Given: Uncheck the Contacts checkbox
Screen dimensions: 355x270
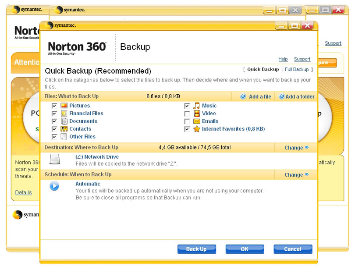Looking at the screenshot, I should pyautogui.click(x=54, y=129).
